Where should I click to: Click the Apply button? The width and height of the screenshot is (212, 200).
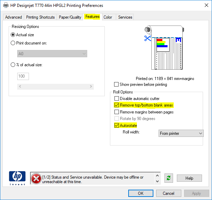(x=196, y=193)
